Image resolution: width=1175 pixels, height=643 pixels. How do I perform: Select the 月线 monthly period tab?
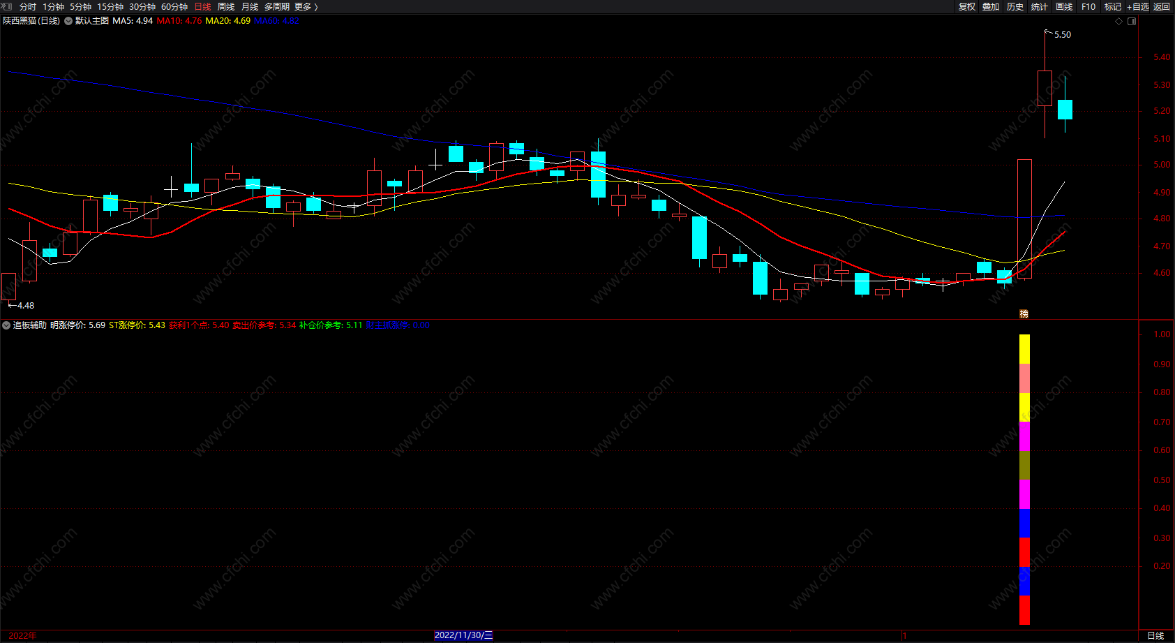tap(250, 6)
